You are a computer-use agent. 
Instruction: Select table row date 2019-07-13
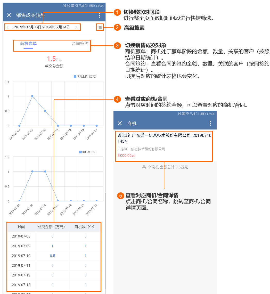[x=21, y=285]
